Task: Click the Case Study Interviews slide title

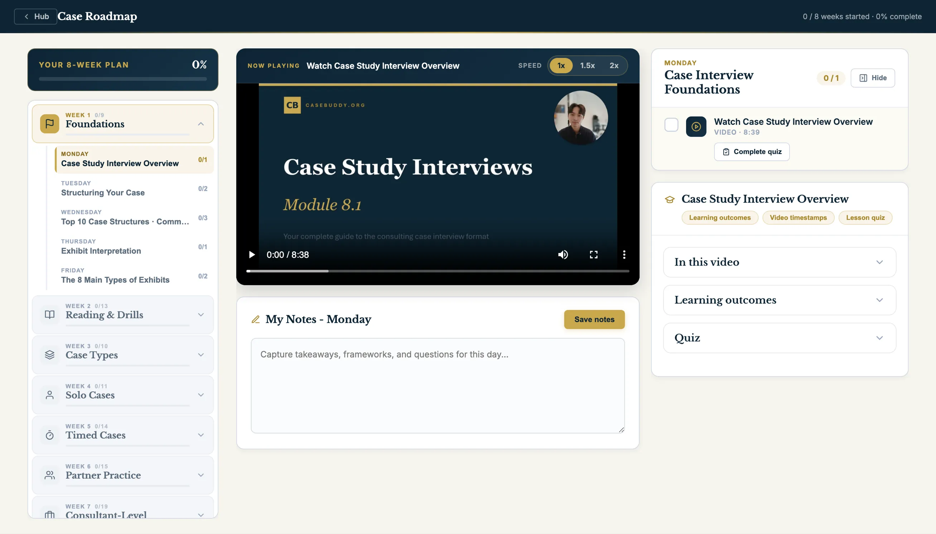Action: coord(407,167)
